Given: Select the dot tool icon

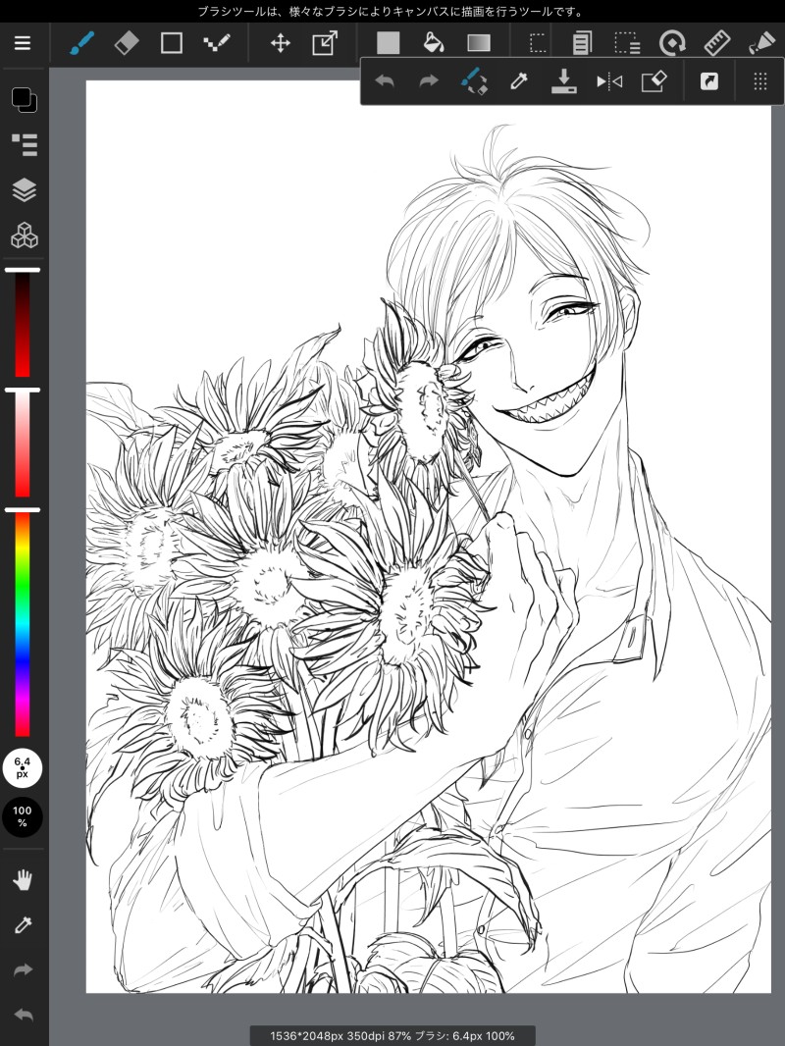Looking at the screenshot, I should pyautogui.click(x=216, y=43).
